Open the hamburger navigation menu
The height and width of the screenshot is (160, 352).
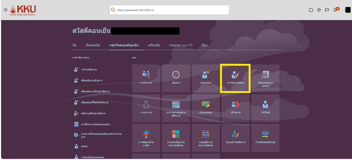tap(5, 10)
